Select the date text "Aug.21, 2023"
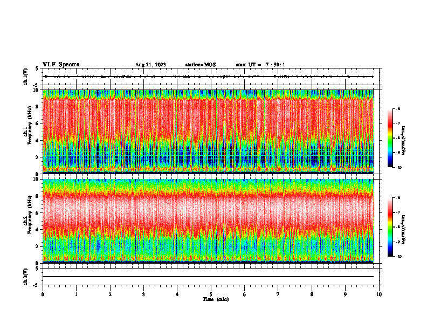The image size is (427, 330). pyautogui.click(x=150, y=65)
